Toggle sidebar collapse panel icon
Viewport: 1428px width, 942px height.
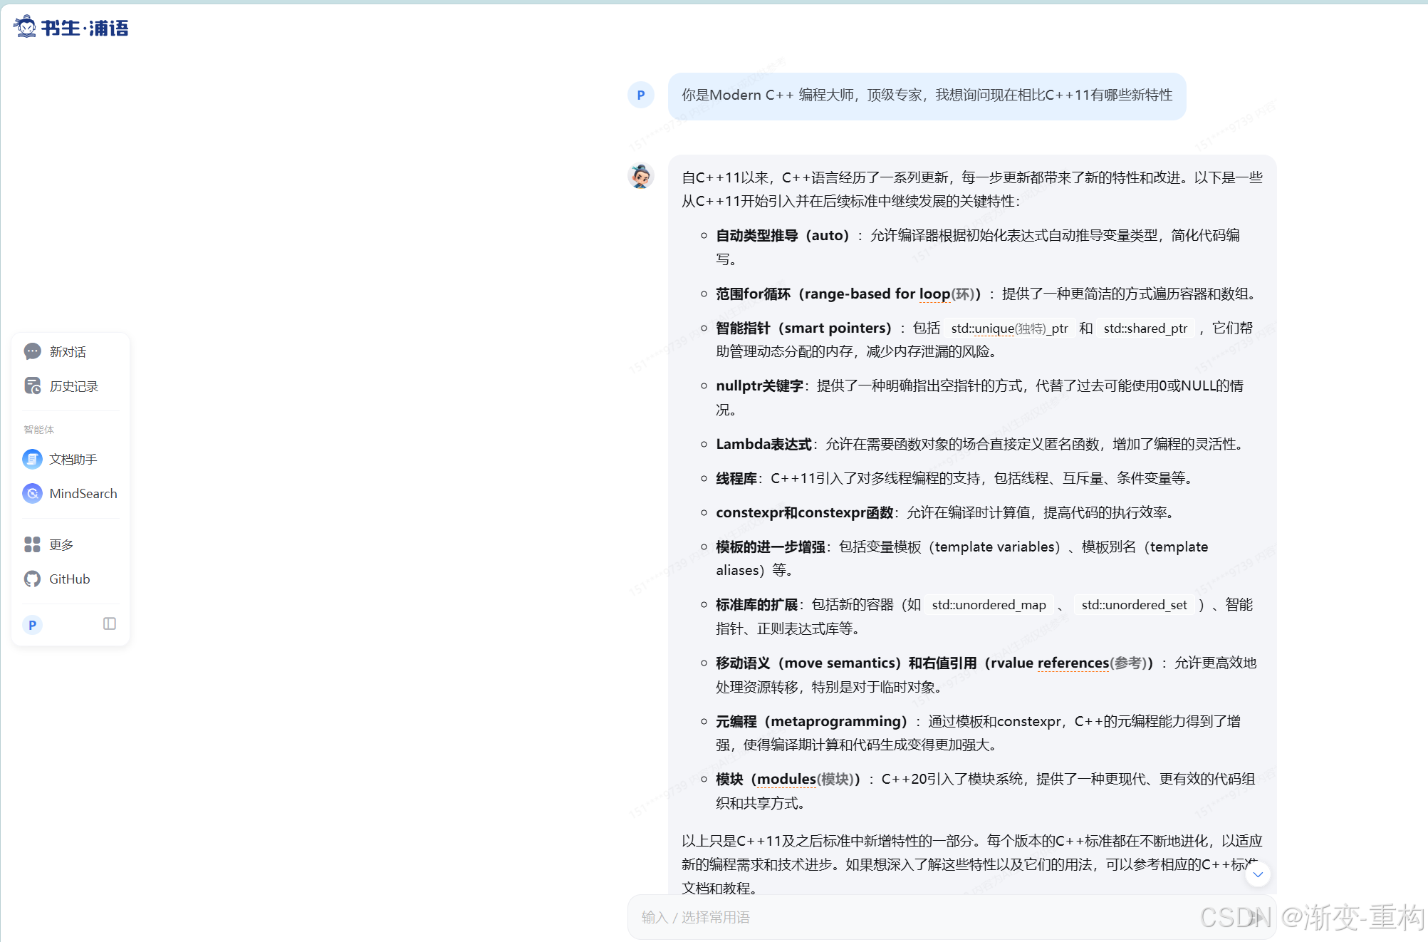(109, 623)
